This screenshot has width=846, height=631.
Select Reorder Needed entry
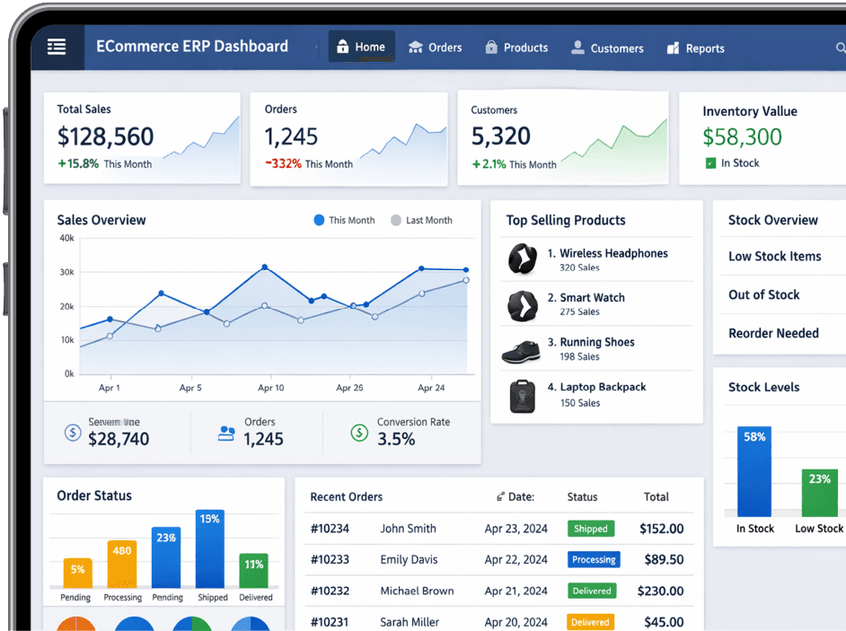click(x=773, y=333)
